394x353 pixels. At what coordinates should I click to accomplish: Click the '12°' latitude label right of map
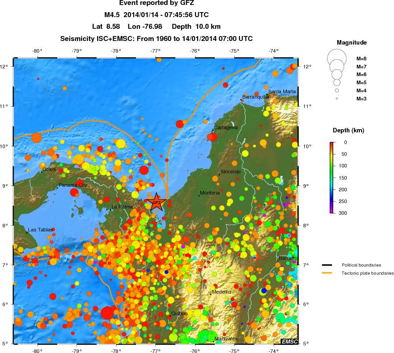pyautogui.click(x=307, y=67)
